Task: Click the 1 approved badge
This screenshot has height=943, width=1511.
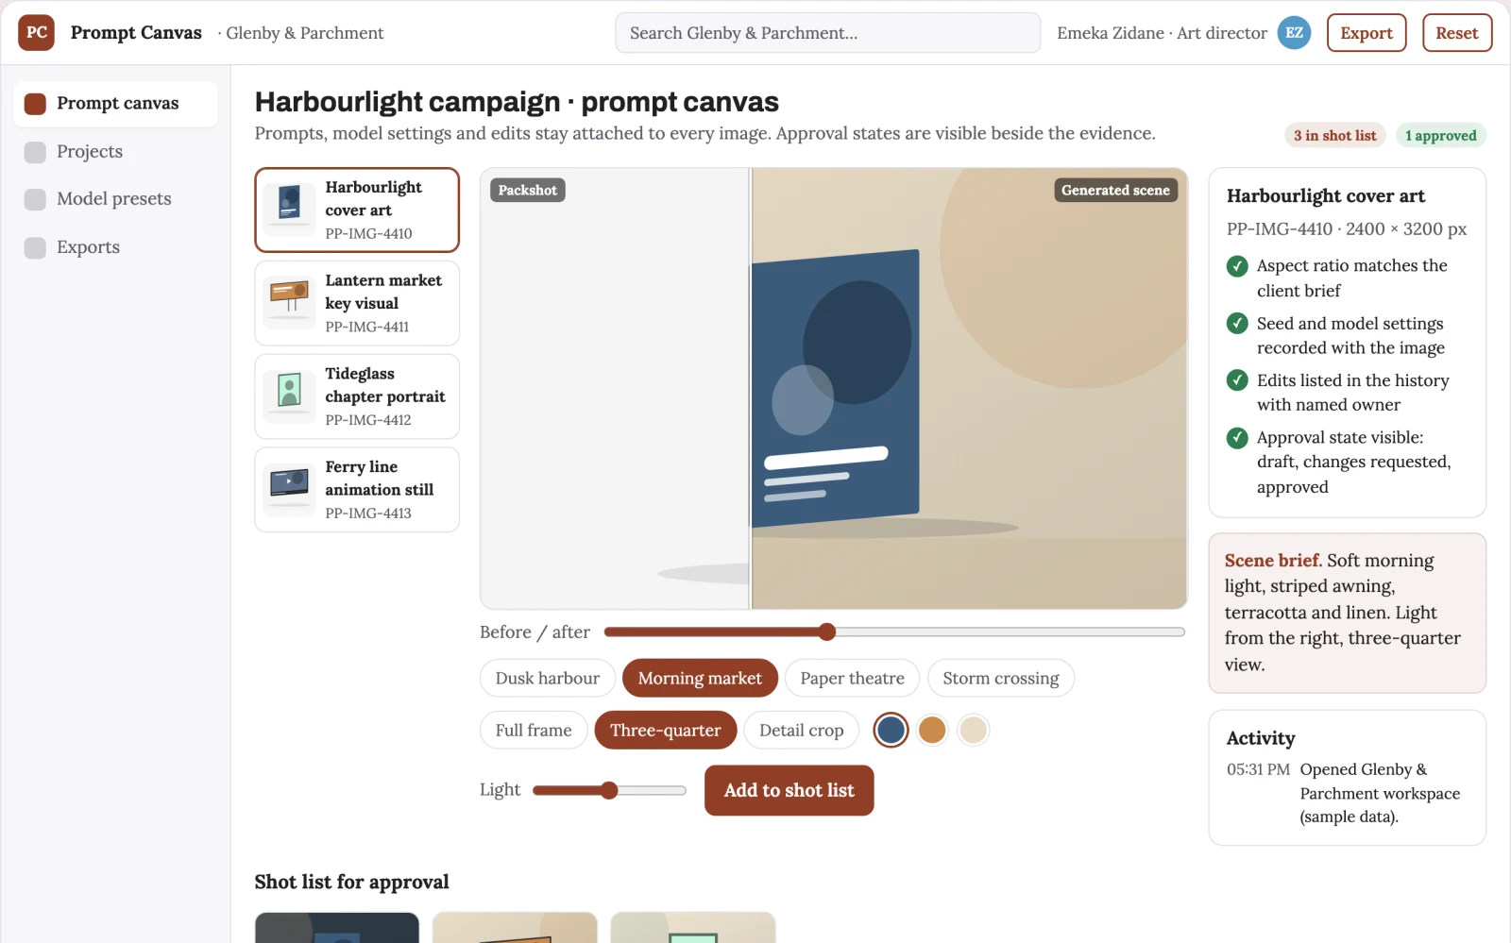Action: pos(1440,136)
